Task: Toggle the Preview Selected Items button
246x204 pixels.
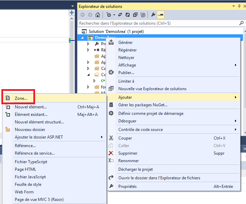Action: point(161,15)
